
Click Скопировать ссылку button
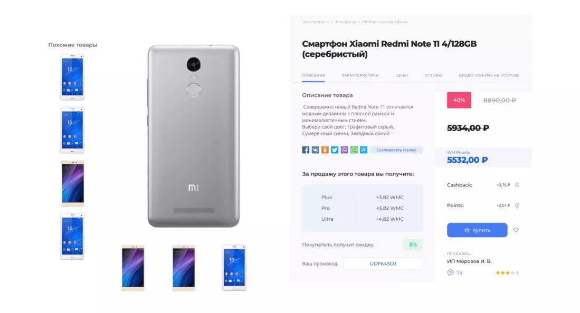[396, 150]
